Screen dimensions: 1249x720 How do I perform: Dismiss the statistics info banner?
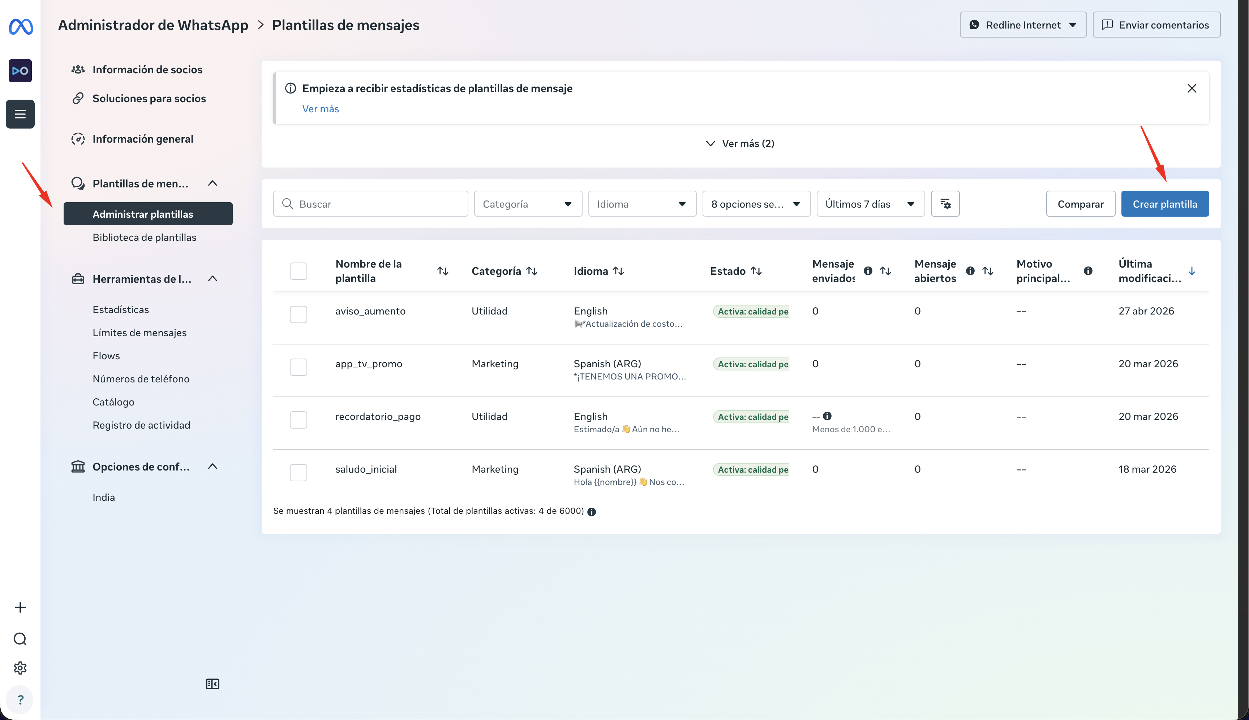click(1192, 88)
